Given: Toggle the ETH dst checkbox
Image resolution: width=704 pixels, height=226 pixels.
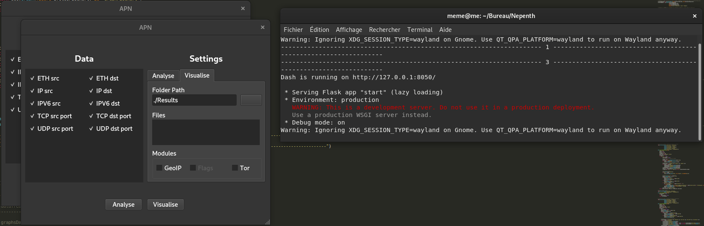Looking at the screenshot, I should click(x=103, y=78).
